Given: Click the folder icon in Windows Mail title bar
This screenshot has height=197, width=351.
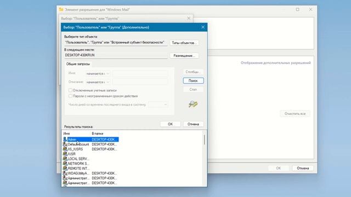Looking at the screenshot, I should pyautogui.click(x=61, y=9).
